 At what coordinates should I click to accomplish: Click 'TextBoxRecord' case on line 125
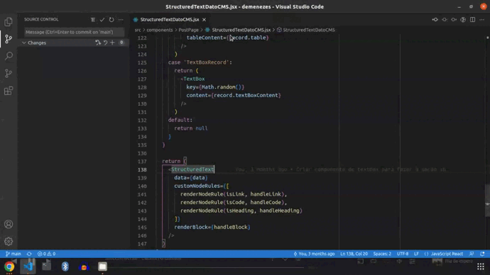[x=206, y=62]
